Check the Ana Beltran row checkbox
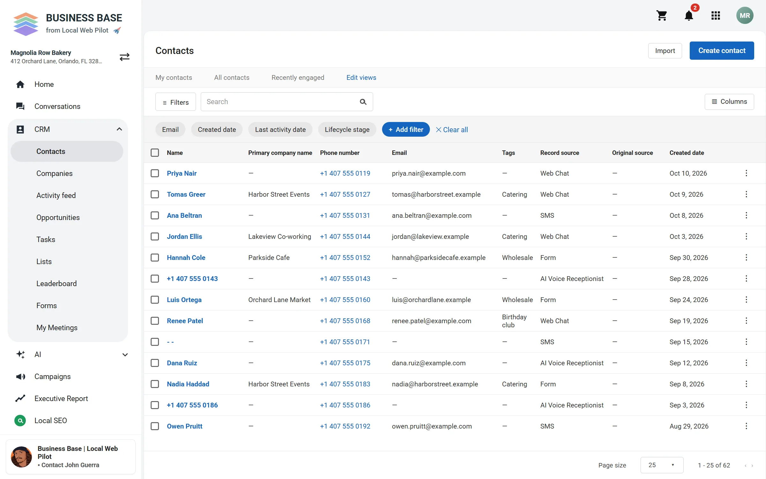This screenshot has width=766, height=479. pos(155,215)
